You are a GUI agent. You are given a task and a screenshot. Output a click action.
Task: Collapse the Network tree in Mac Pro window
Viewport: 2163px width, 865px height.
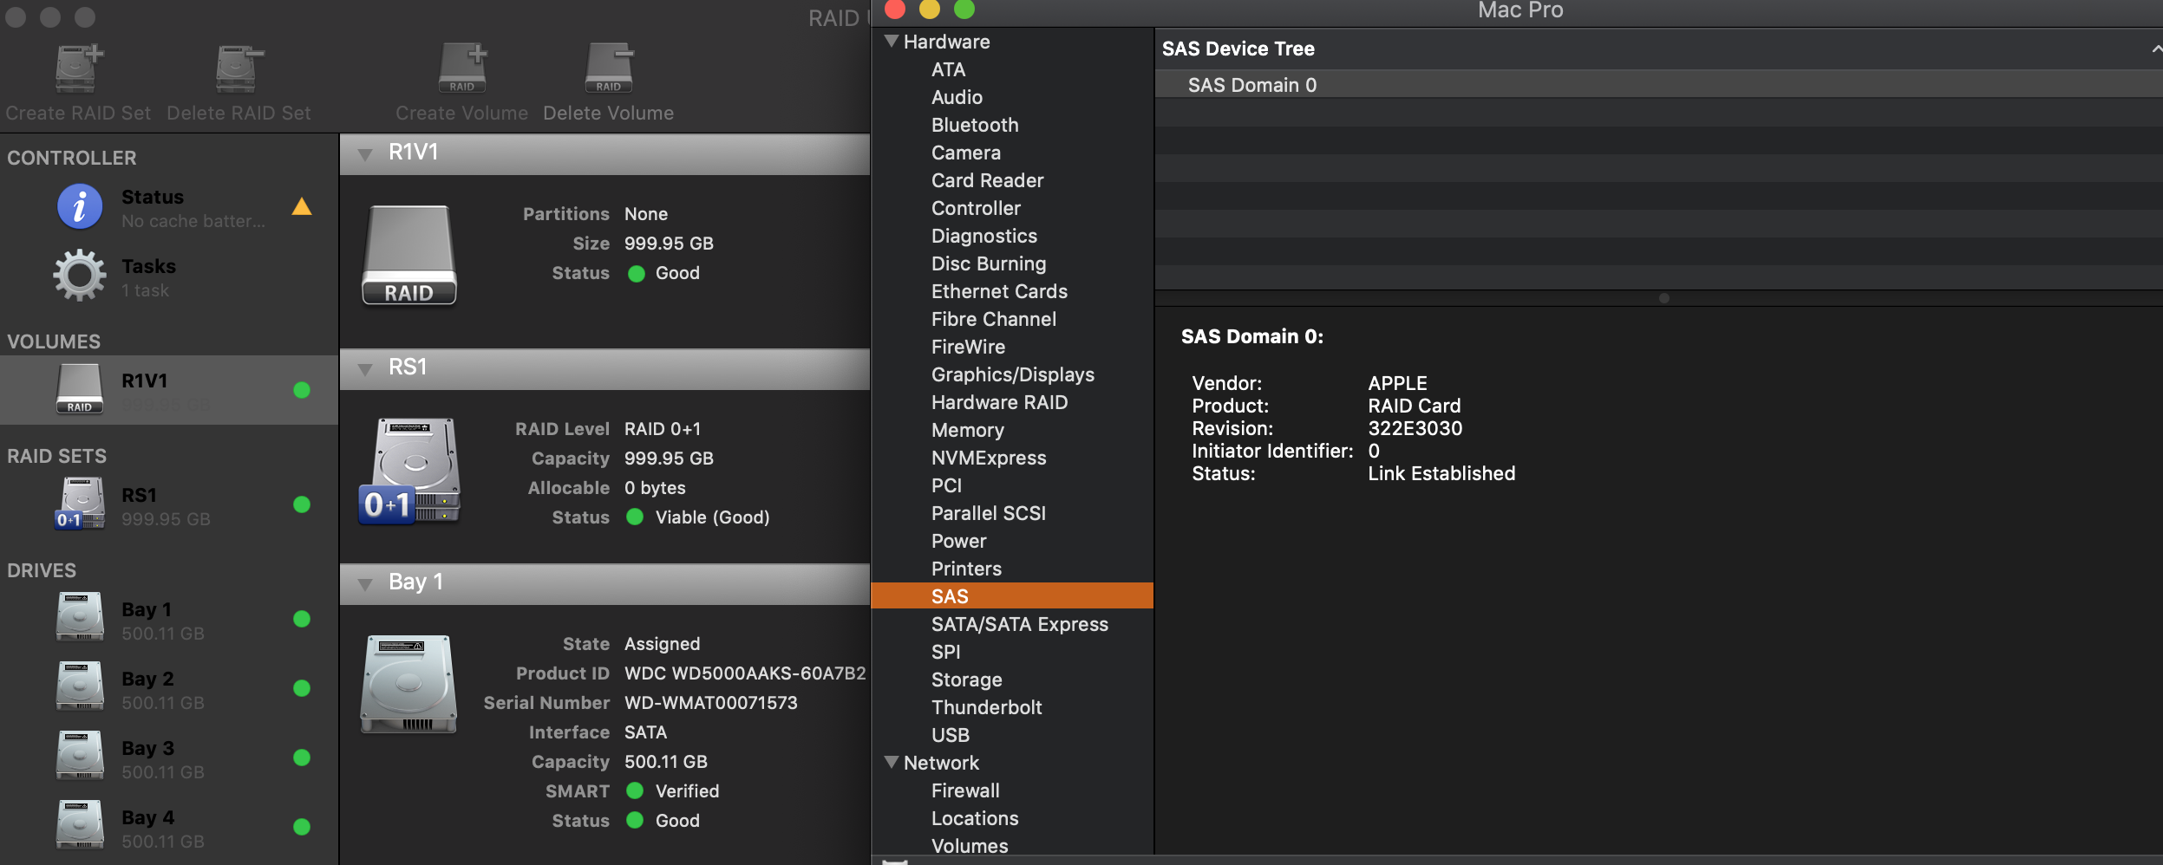click(x=891, y=762)
